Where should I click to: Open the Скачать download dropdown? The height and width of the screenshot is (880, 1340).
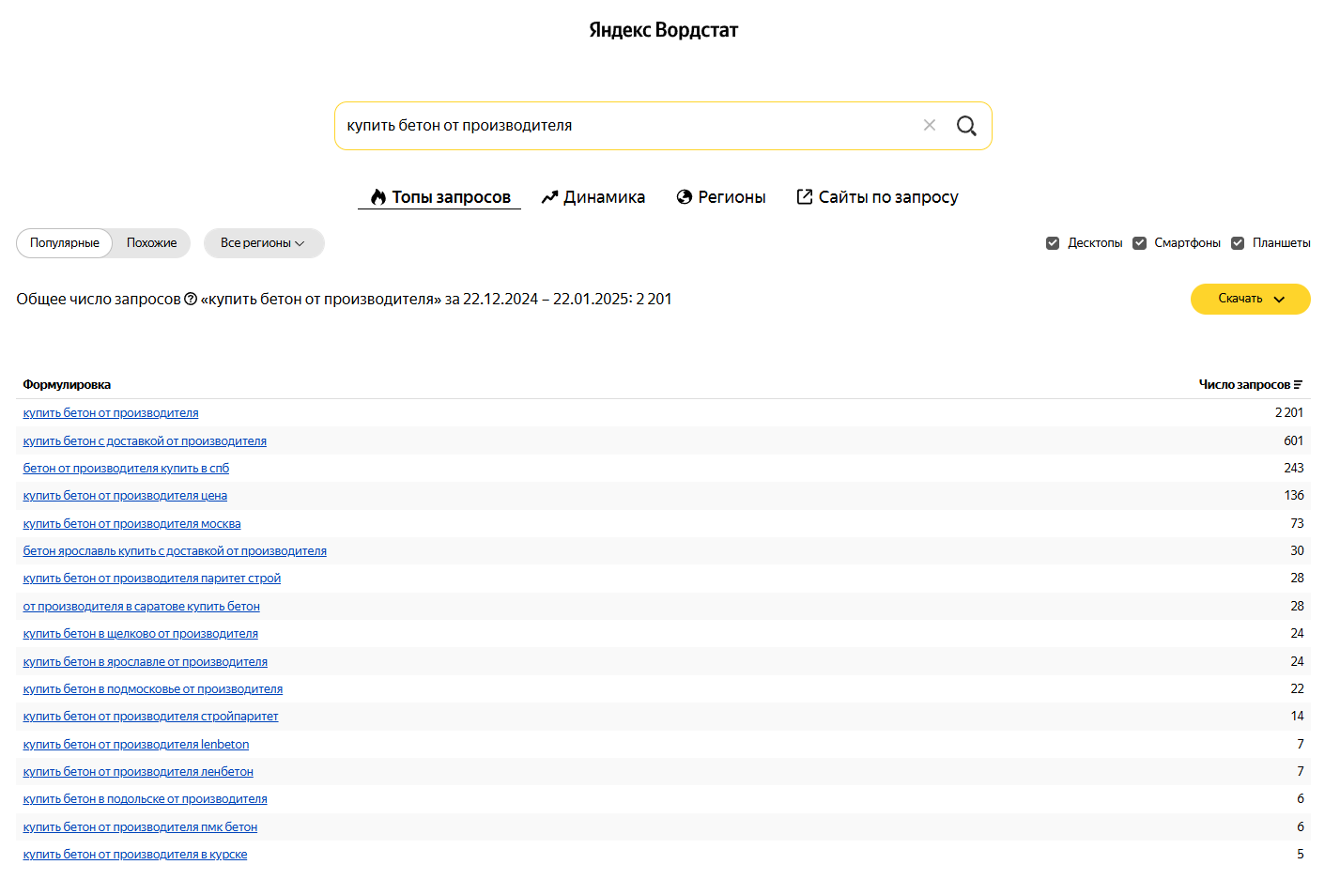click(x=1250, y=299)
